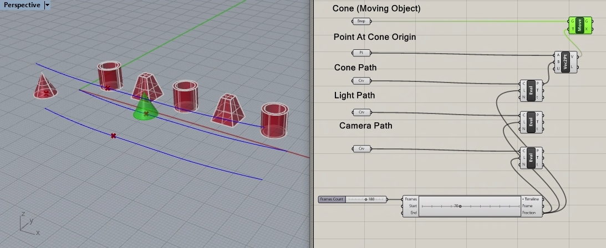The image size is (606, 248).
Task: Select the Pt parameter component
Action: click(361, 53)
